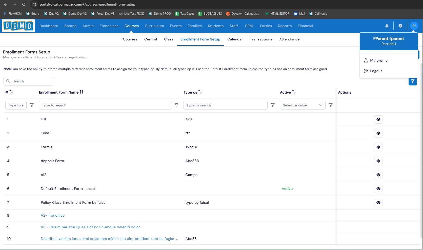Open the notifications bell

[x=387, y=26]
